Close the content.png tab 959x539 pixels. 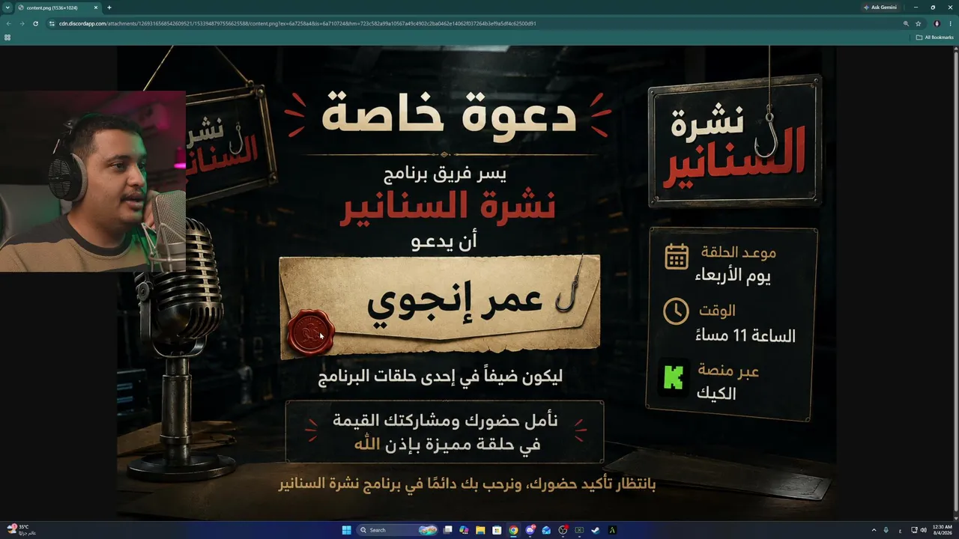pos(96,7)
